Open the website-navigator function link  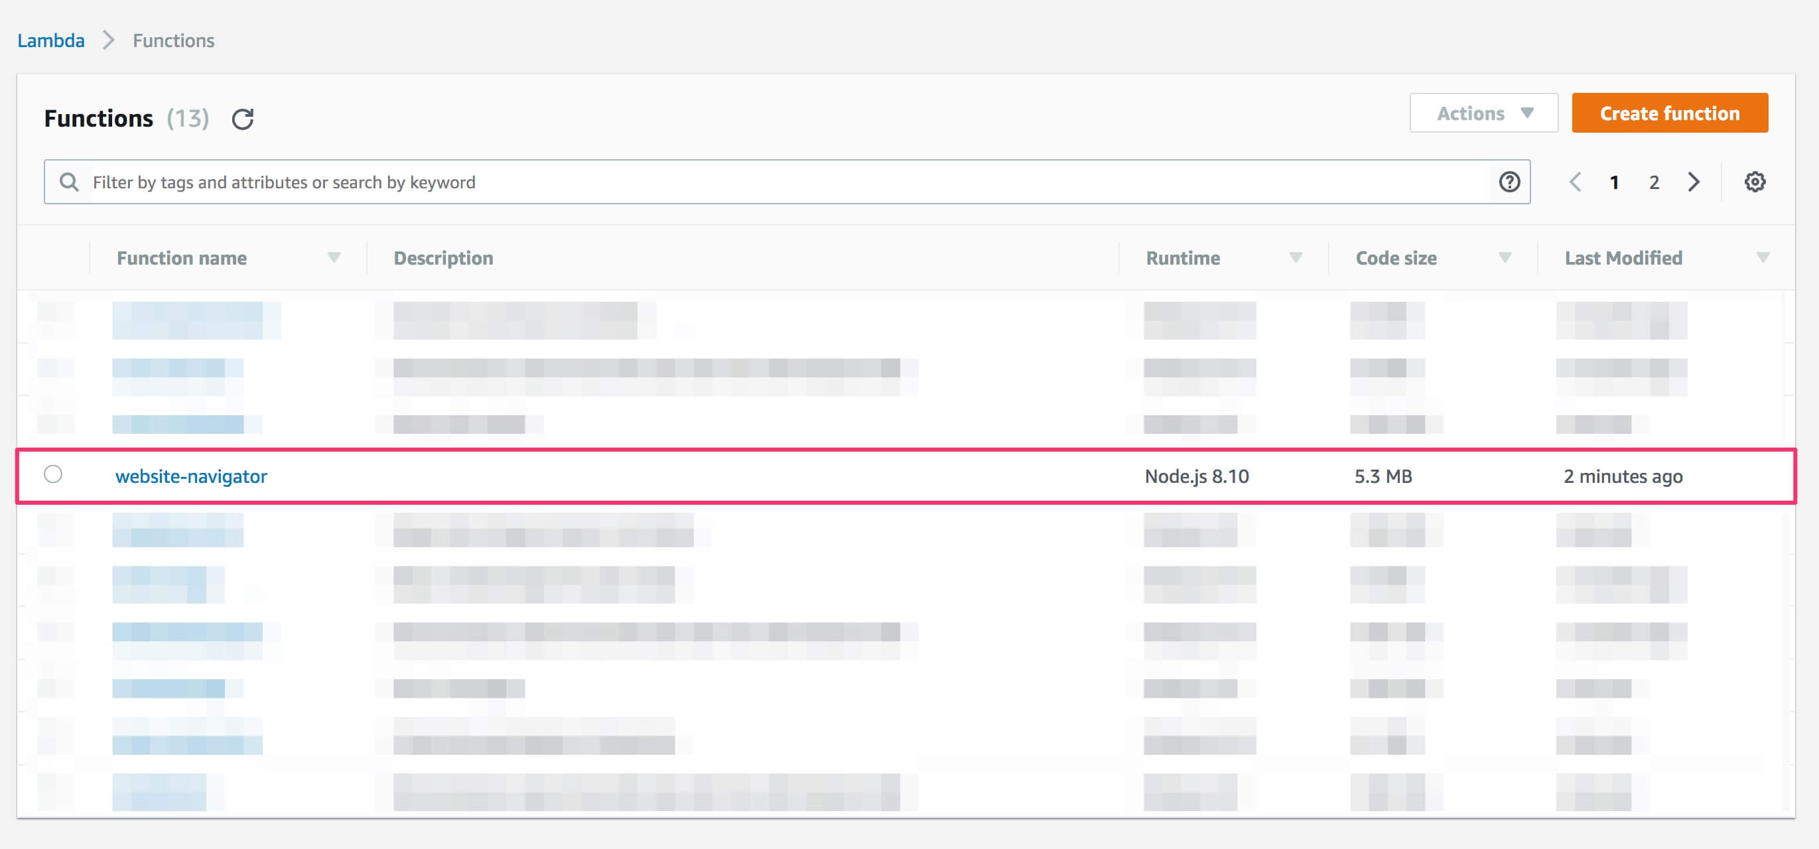[190, 476]
